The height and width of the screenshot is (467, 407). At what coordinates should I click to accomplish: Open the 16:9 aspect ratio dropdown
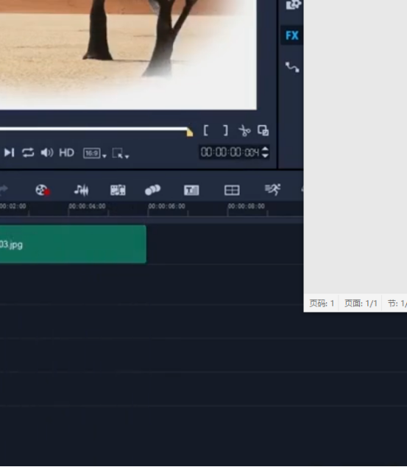coord(94,153)
